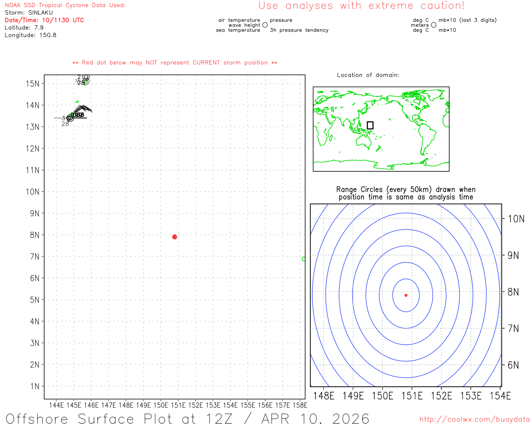Click the 'Latitude: 7.9' value
The image size is (530, 424).
(24, 28)
